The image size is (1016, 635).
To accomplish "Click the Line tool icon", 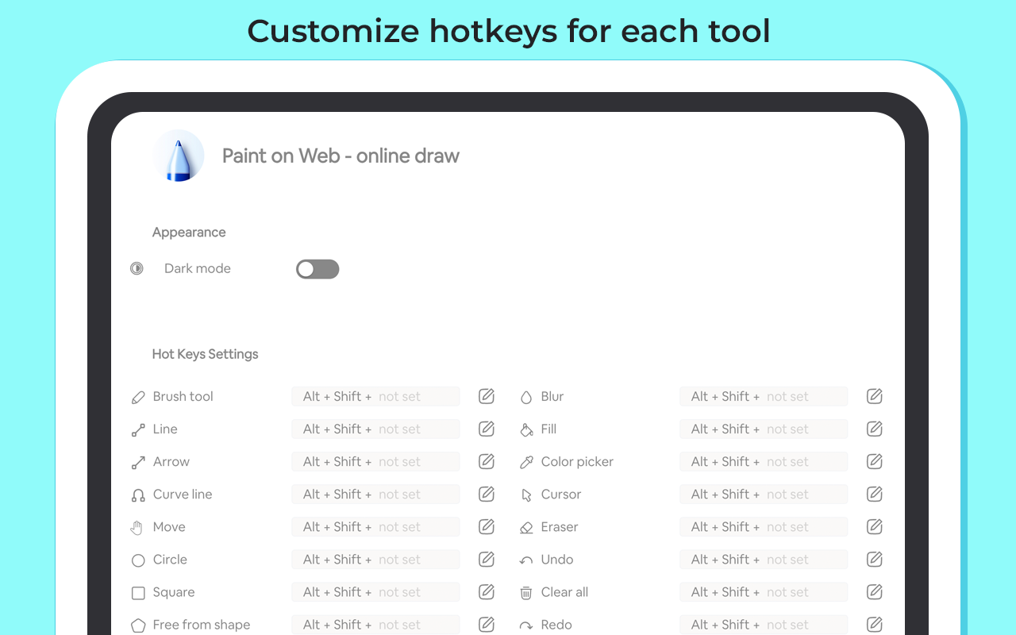I will click(x=138, y=429).
